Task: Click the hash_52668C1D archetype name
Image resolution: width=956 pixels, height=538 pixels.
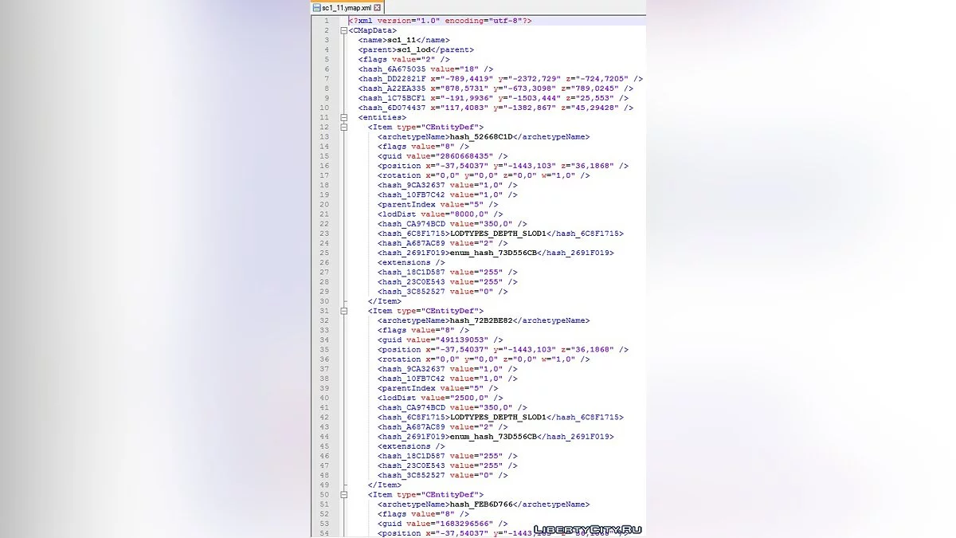Action: 481,136
